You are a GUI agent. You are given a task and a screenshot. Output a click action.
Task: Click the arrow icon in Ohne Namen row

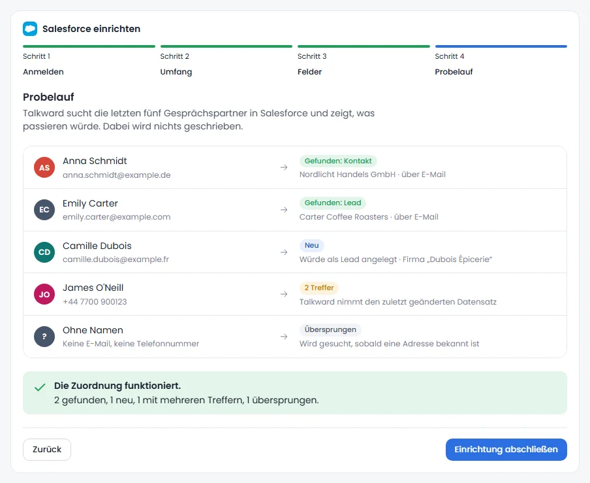(x=284, y=337)
